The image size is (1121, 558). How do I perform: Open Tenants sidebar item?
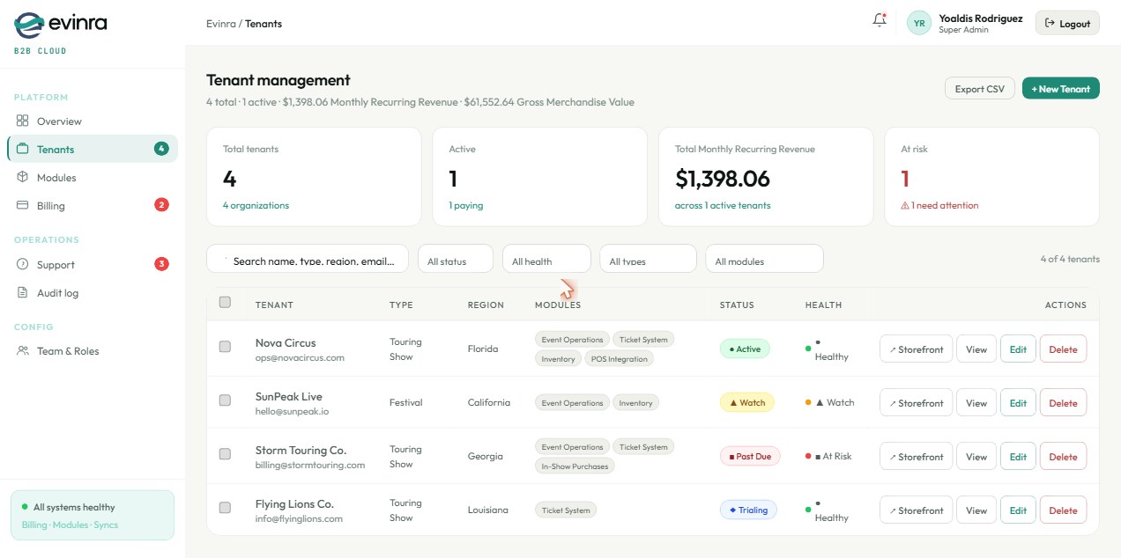pyautogui.click(x=93, y=150)
